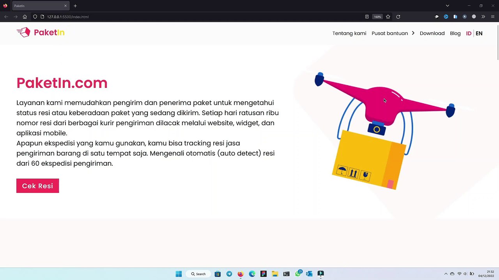Click the browser back arrow
This screenshot has width=499, height=280.
click(6, 17)
